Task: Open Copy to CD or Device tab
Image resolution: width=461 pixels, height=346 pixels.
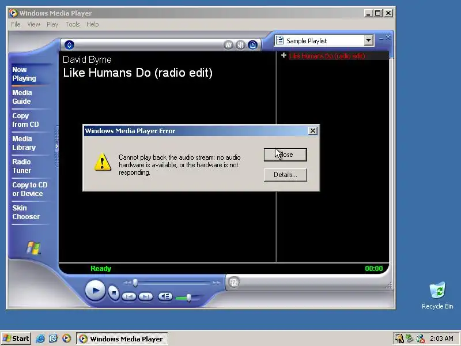Action: tap(30, 189)
